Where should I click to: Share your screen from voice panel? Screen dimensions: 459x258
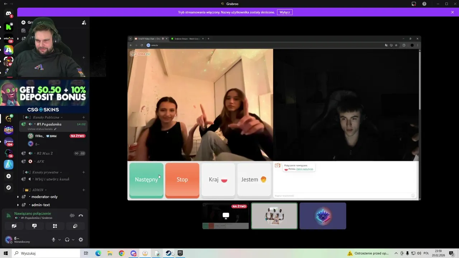click(x=34, y=226)
